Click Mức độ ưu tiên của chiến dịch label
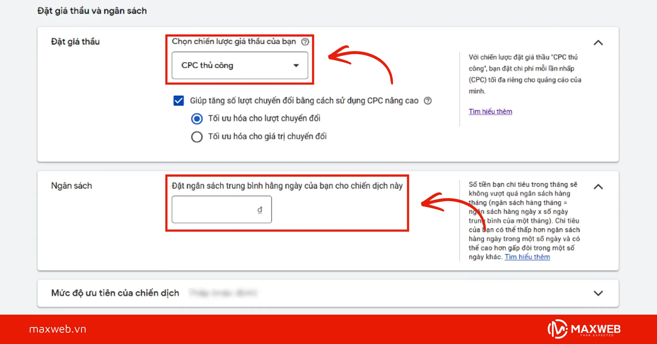Image resolution: width=657 pixels, height=344 pixels. (115, 293)
